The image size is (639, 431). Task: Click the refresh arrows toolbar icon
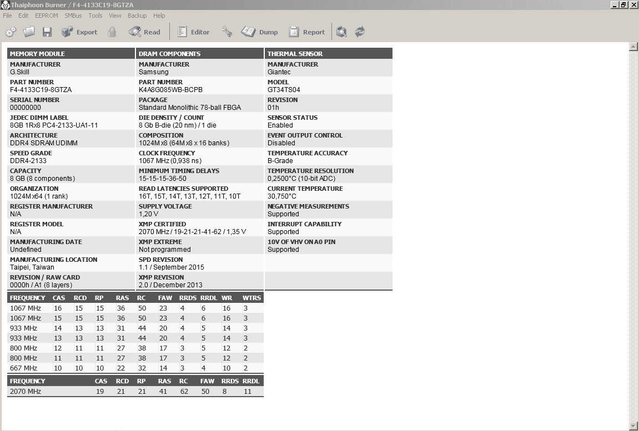coord(359,32)
